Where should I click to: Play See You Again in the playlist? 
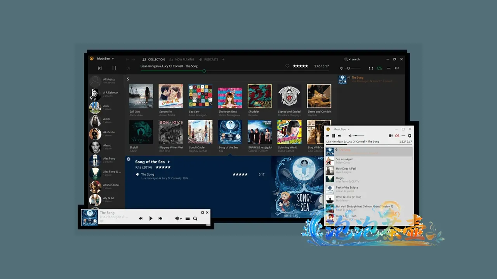tap(369, 161)
